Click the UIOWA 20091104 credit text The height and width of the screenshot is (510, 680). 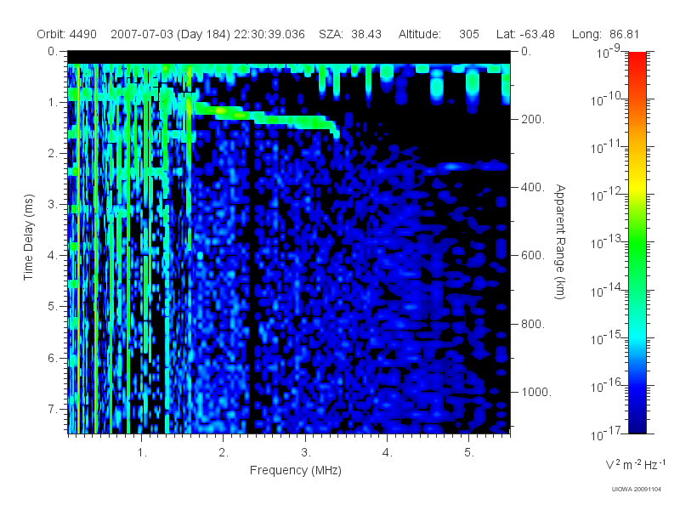[636, 490]
